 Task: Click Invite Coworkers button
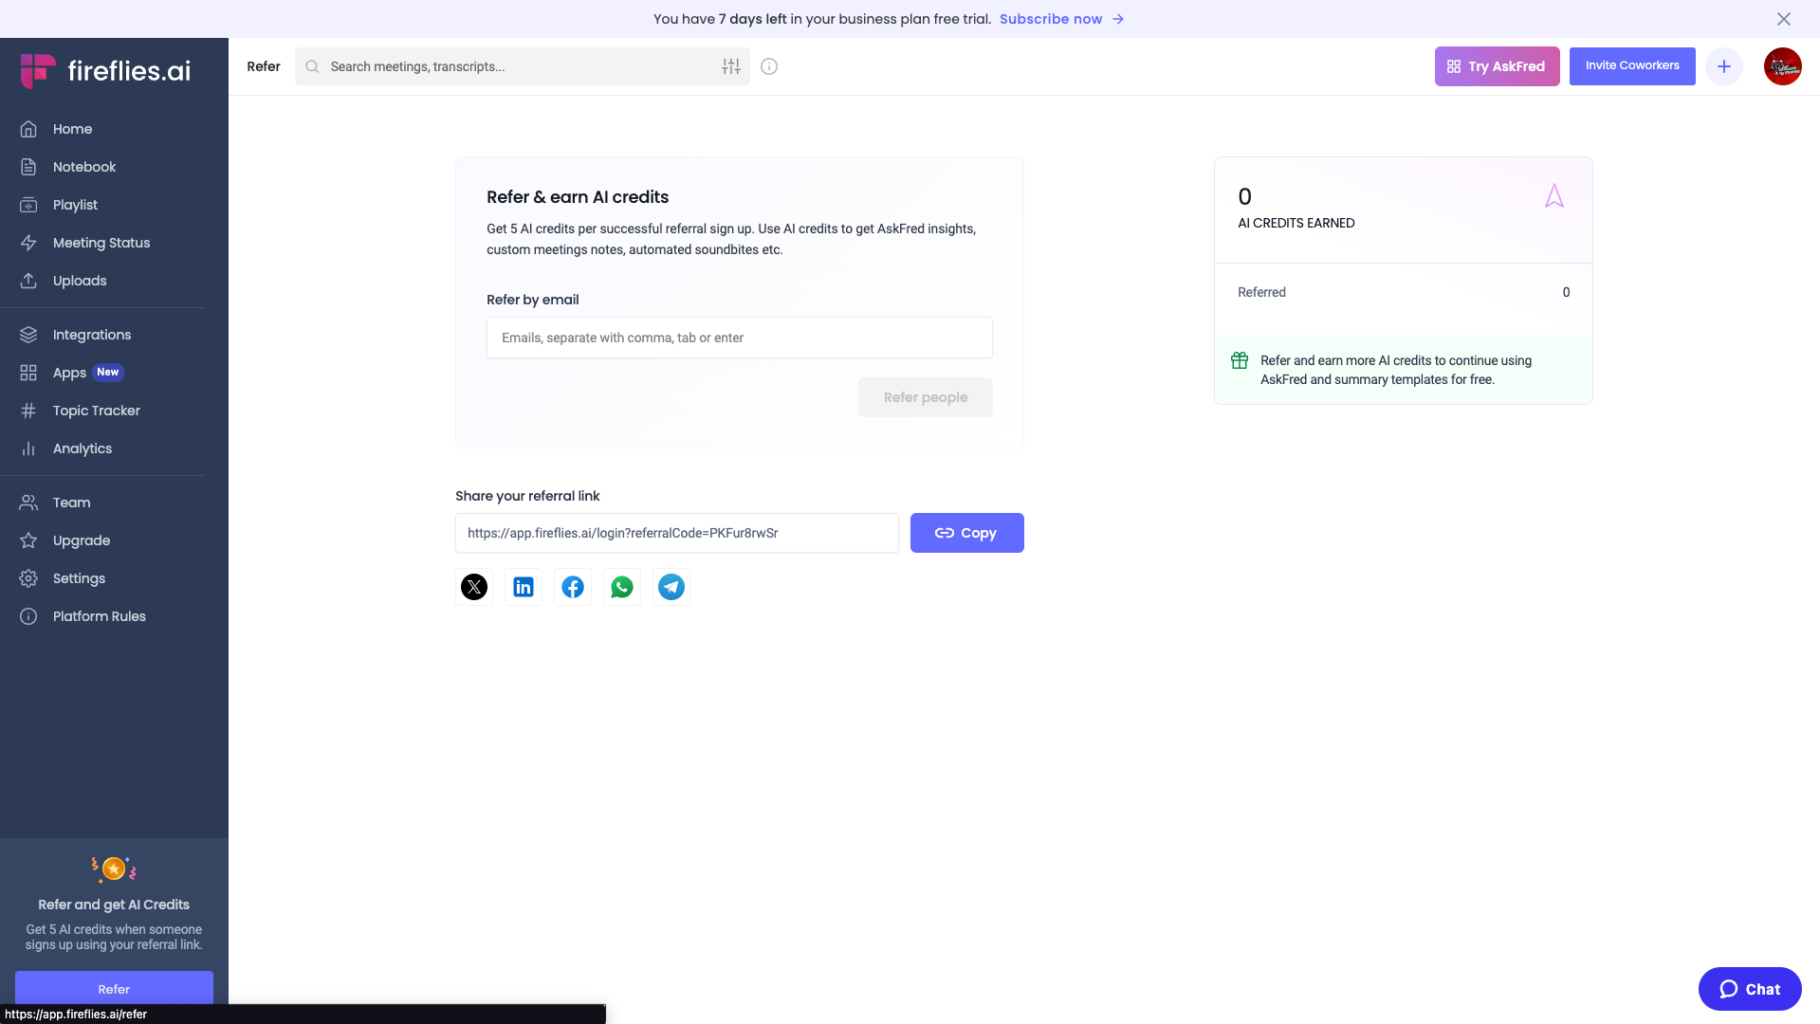(1631, 66)
